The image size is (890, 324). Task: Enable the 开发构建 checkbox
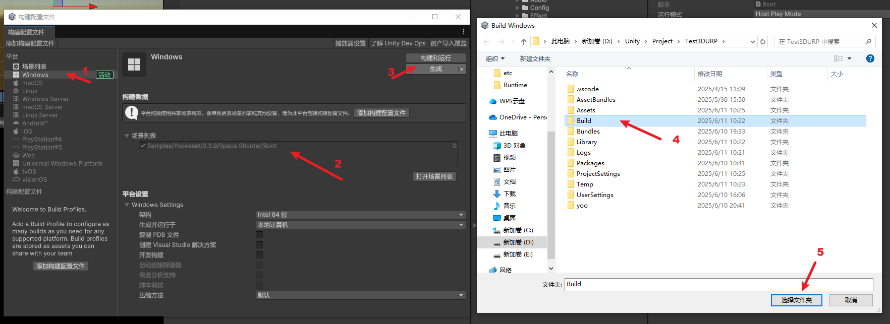click(x=259, y=255)
